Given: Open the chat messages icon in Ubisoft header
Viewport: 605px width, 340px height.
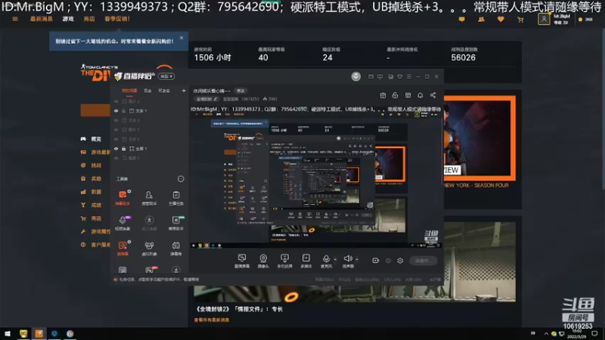Looking at the screenshot, I should [x=461, y=20].
